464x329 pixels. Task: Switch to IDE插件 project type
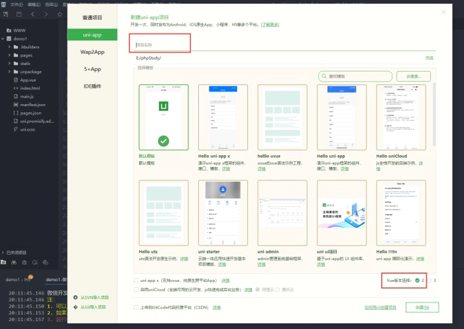[x=92, y=86]
